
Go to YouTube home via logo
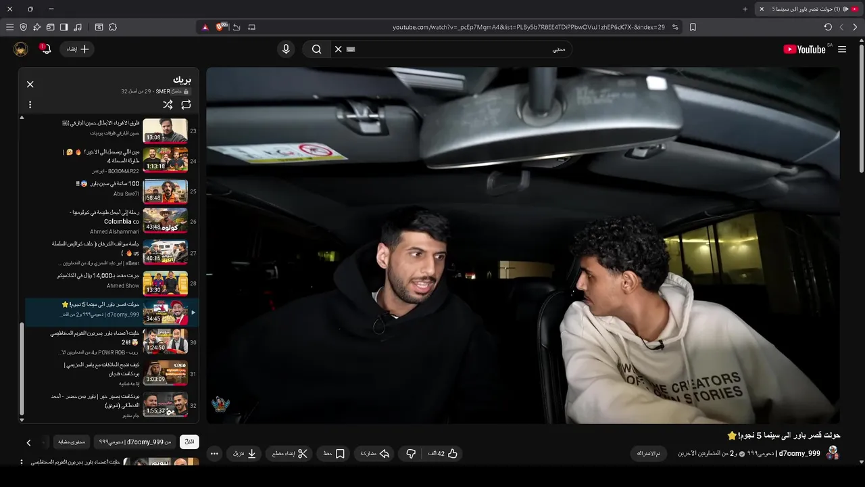(804, 49)
